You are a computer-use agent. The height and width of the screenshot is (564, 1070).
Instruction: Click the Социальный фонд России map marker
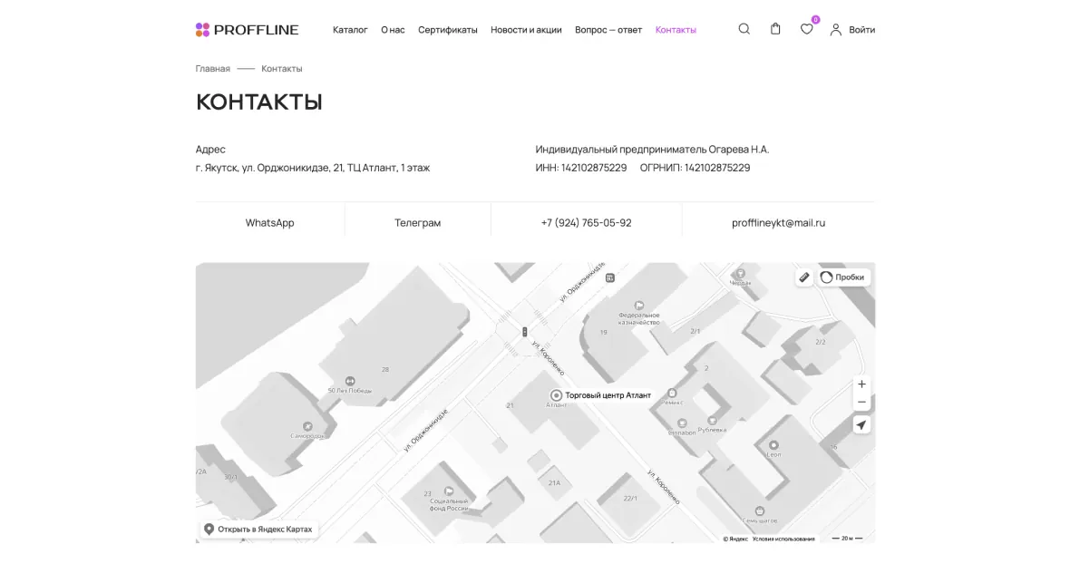click(449, 491)
